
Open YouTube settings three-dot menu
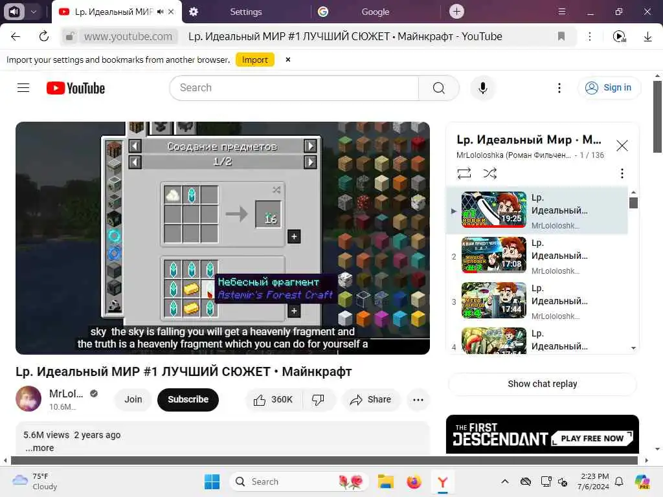559,88
